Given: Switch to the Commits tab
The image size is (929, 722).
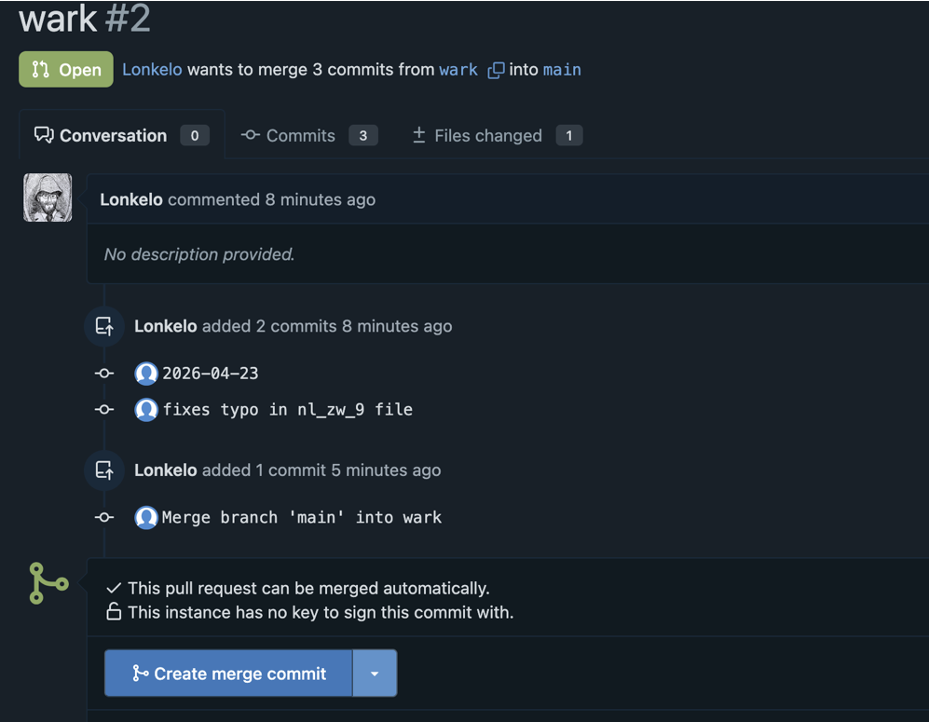Looking at the screenshot, I should pyautogui.click(x=309, y=136).
